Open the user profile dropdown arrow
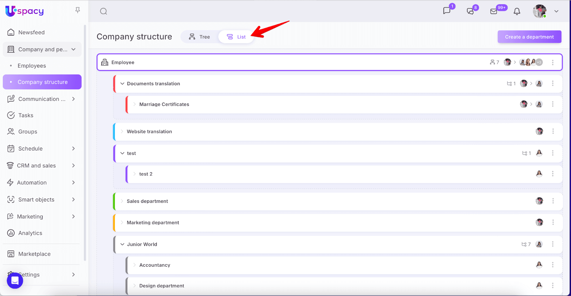The height and width of the screenshot is (296, 571). [556, 11]
